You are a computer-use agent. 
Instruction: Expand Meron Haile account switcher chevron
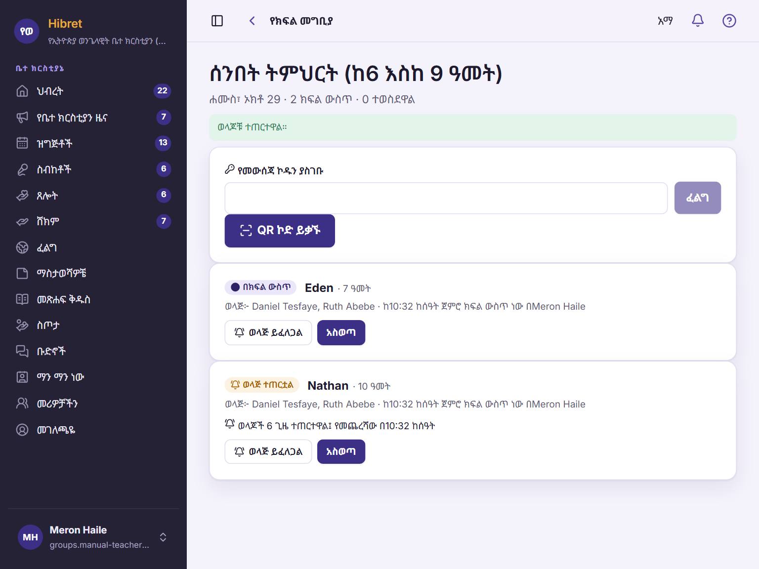click(163, 537)
